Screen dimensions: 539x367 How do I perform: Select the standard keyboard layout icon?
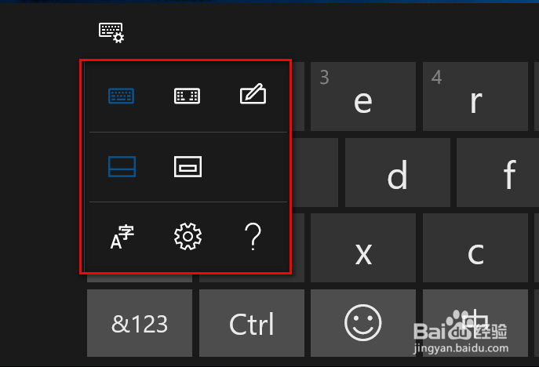121,96
